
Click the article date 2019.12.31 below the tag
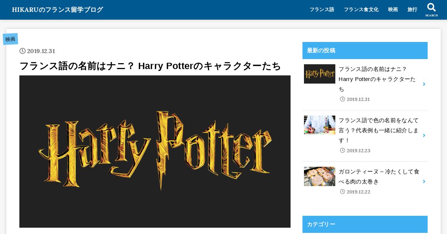tap(41, 51)
